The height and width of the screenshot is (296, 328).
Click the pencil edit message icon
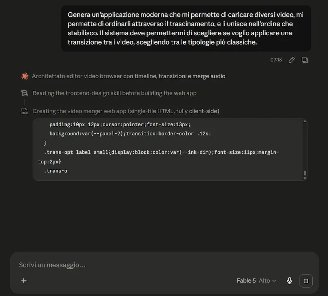(x=292, y=60)
